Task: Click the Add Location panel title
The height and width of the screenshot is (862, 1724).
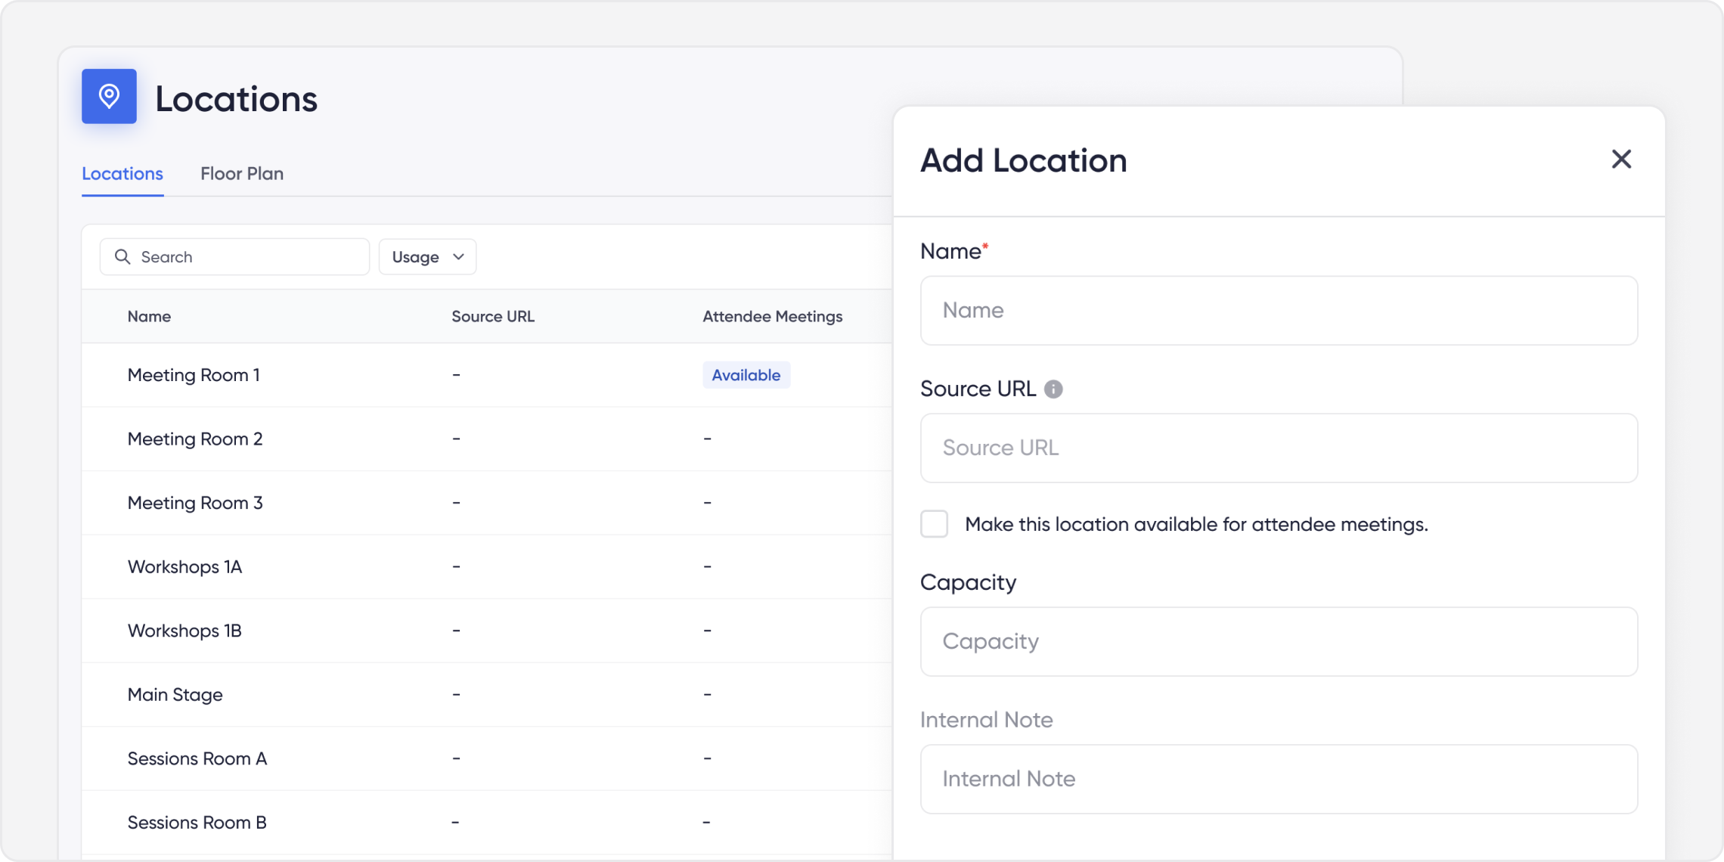Action: (x=1024, y=160)
